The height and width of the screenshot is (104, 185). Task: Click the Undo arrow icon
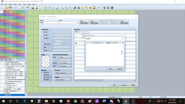pyautogui.click(x=28, y=8)
